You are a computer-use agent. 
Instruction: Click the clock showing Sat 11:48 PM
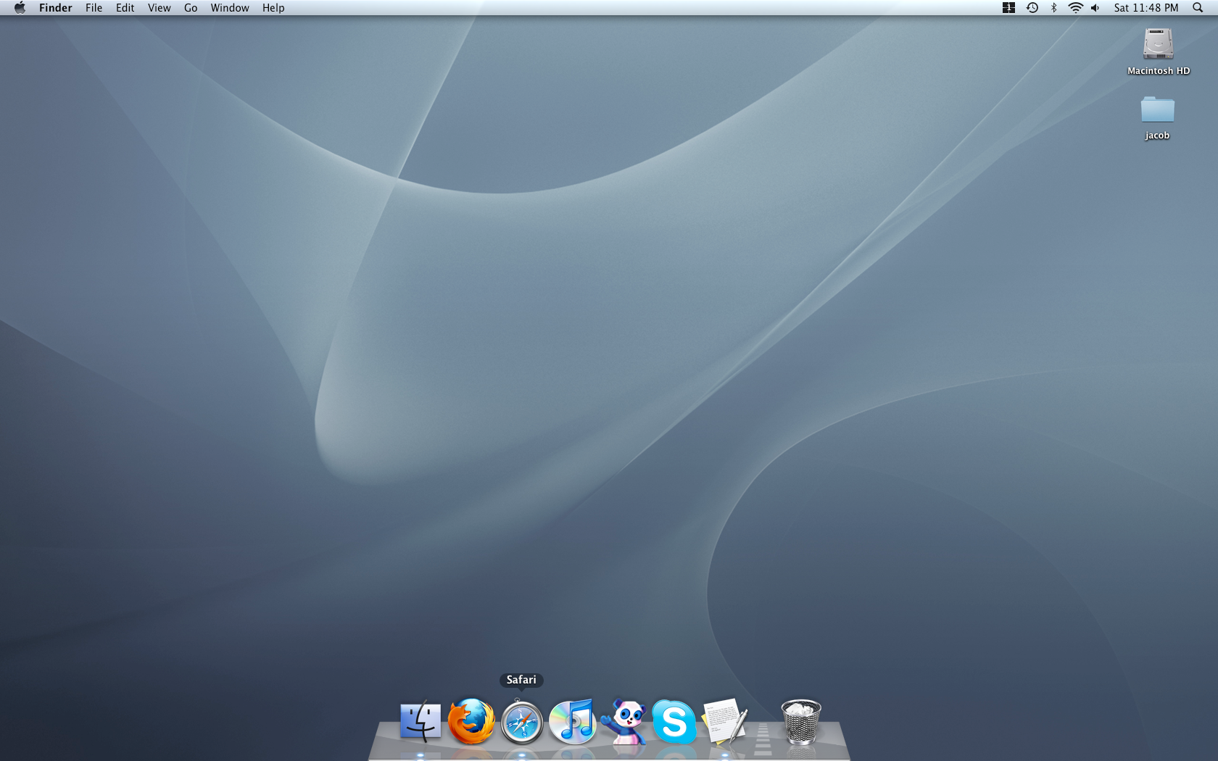tap(1146, 8)
